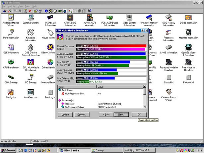Open APM & ACPI Information module
The image size is (204, 153).
coord(90,20)
